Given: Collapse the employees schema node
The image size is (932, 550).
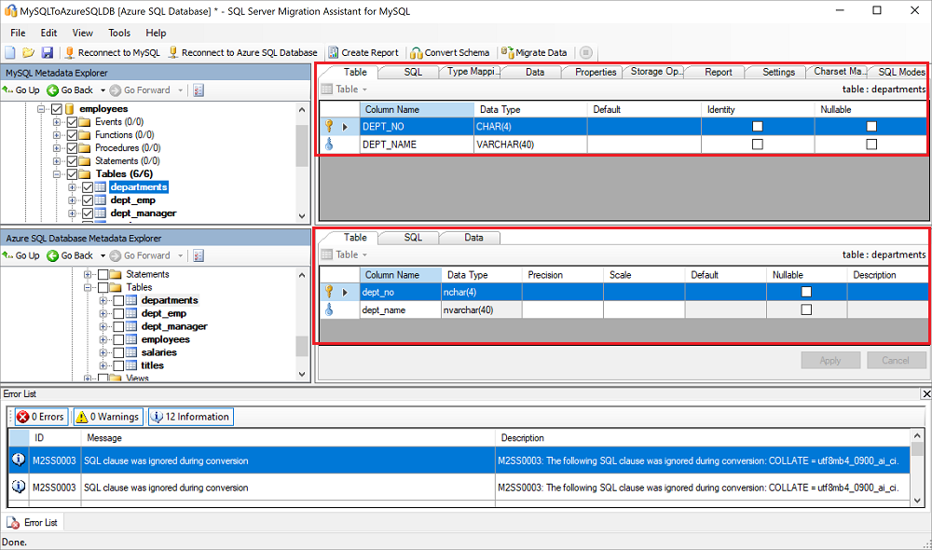Looking at the screenshot, I should pyautogui.click(x=41, y=107).
